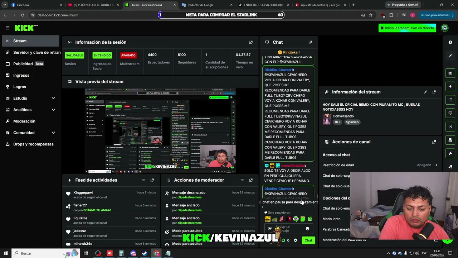Click the Spanish language tag
The image size is (458, 258).
[352, 122]
